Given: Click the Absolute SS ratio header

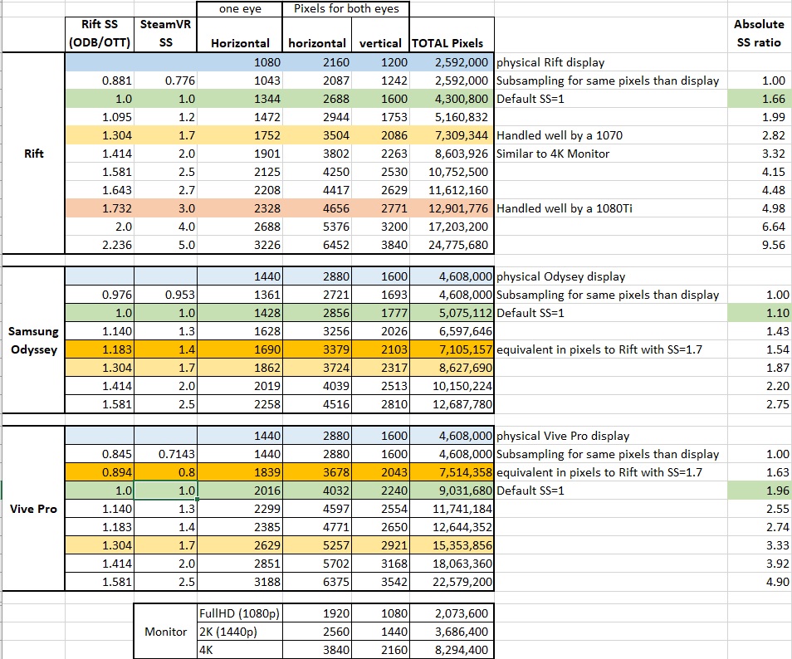Looking at the screenshot, I should pyautogui.click(x=759, y=34).
